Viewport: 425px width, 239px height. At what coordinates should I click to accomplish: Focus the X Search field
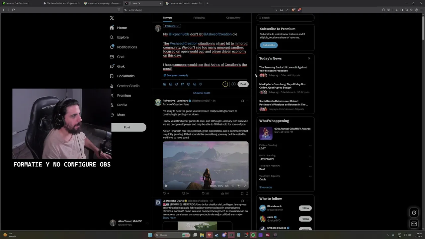point(286,18)
